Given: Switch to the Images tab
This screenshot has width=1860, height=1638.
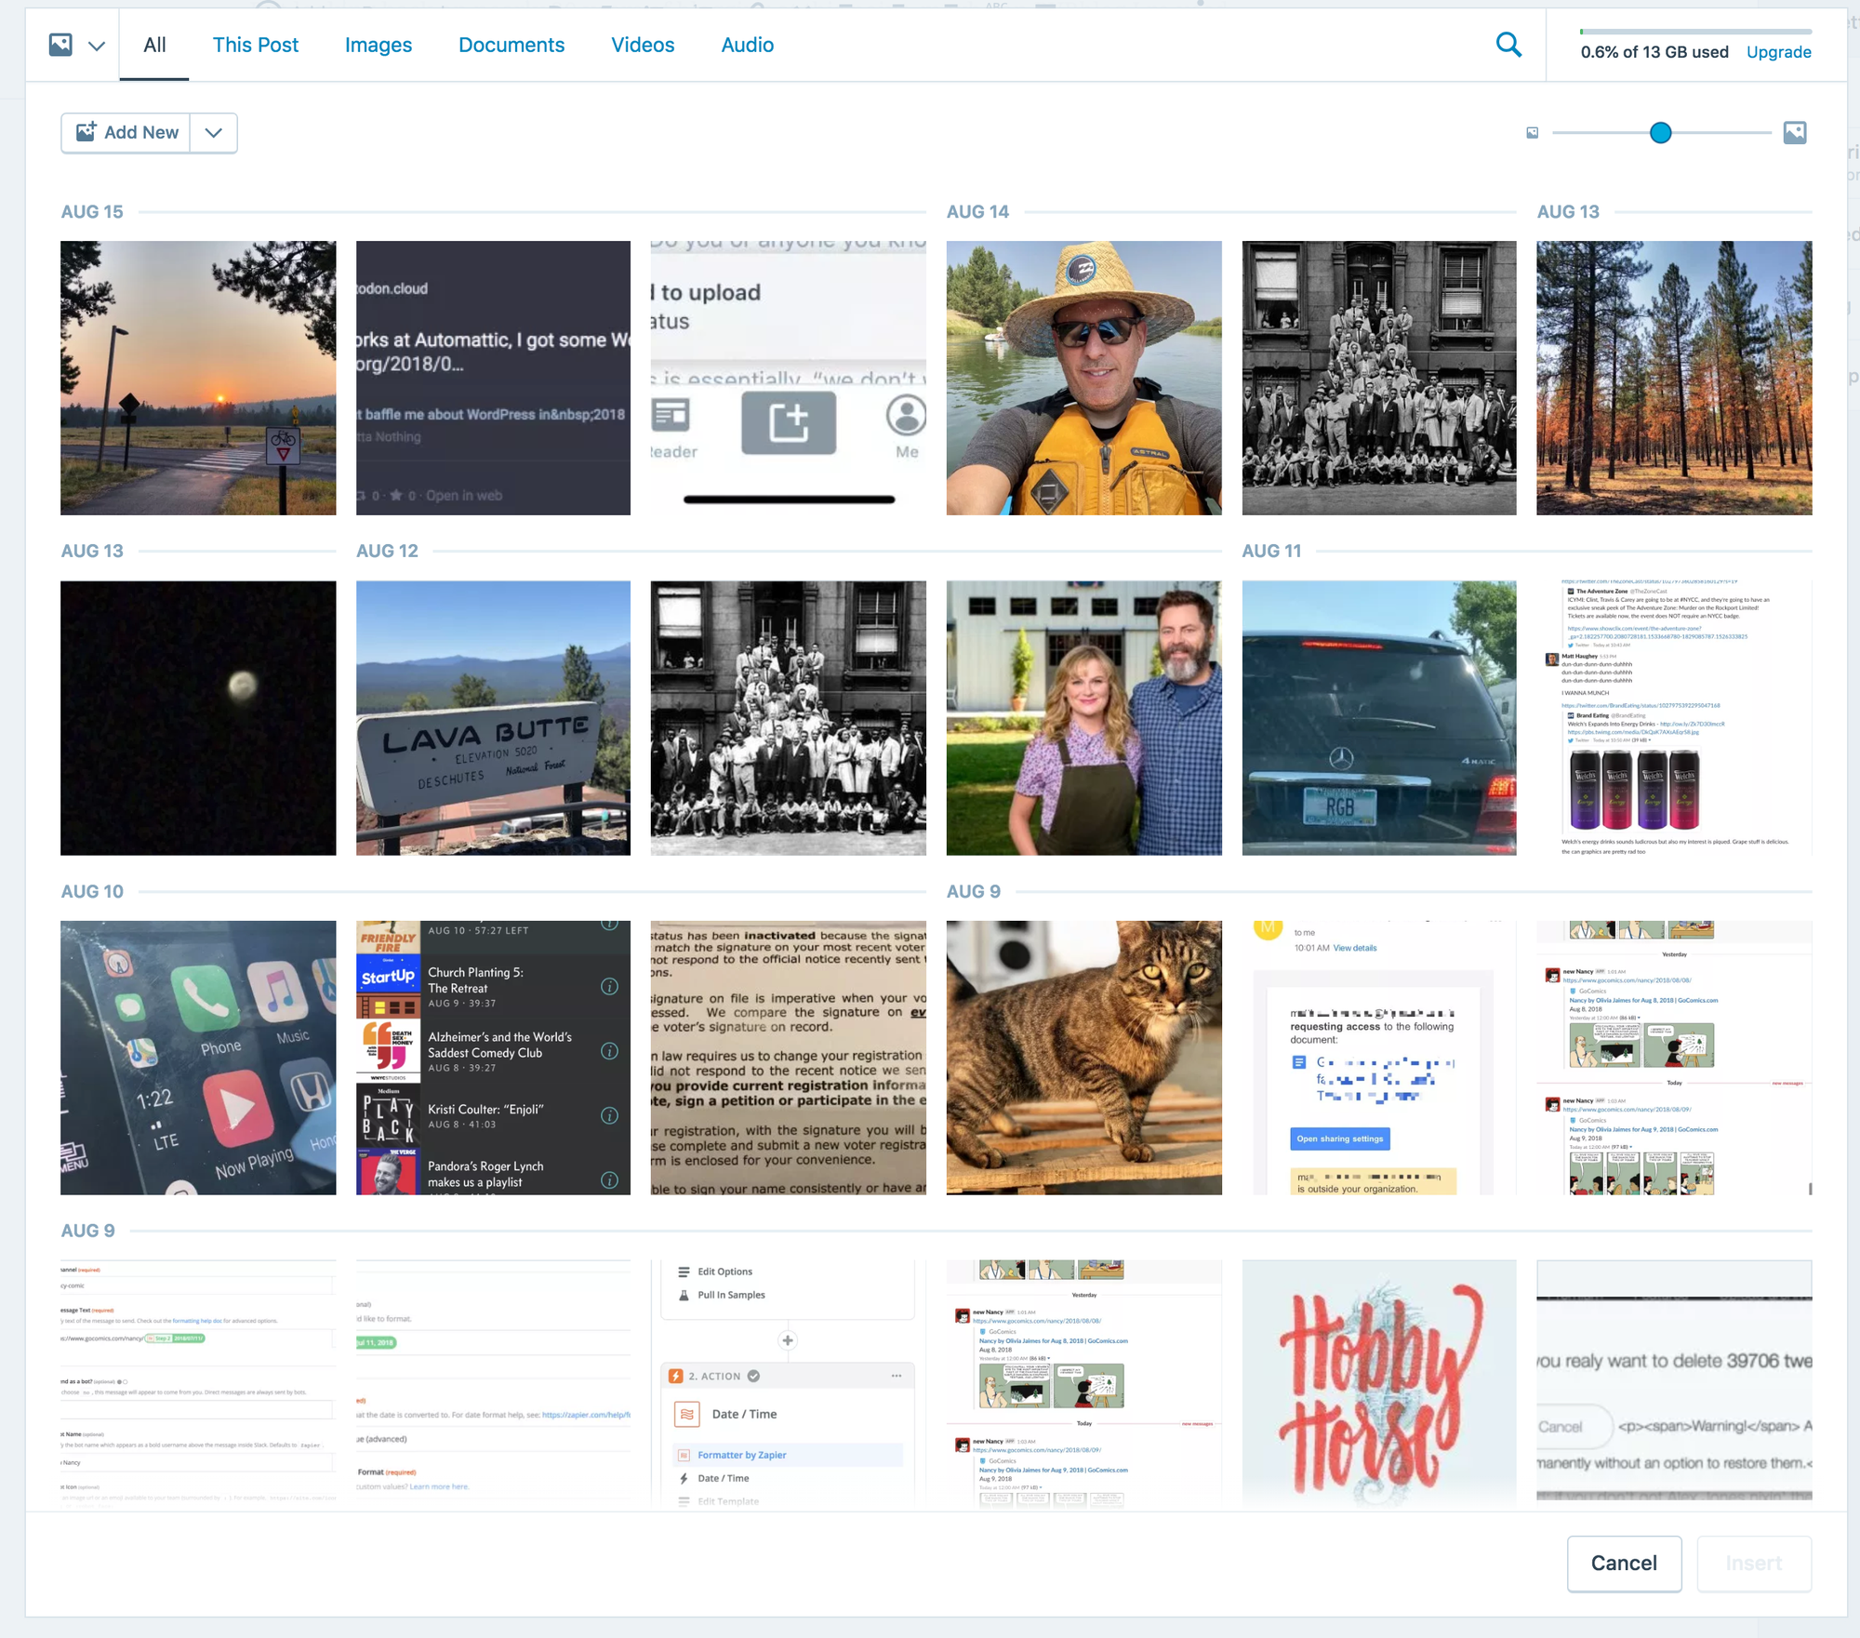Looking at the screenshot, I should 378,44.
